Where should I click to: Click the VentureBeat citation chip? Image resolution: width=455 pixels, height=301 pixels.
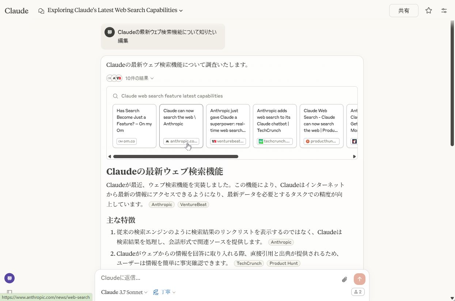tap(193, 205)
